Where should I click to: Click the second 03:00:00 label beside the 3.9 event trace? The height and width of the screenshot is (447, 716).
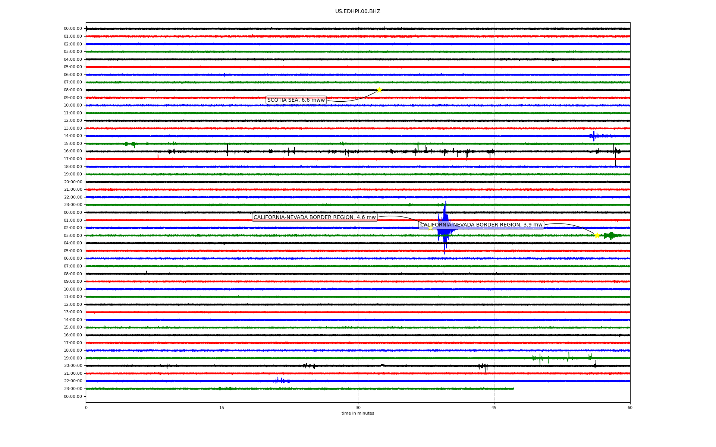tap(73, 235)
